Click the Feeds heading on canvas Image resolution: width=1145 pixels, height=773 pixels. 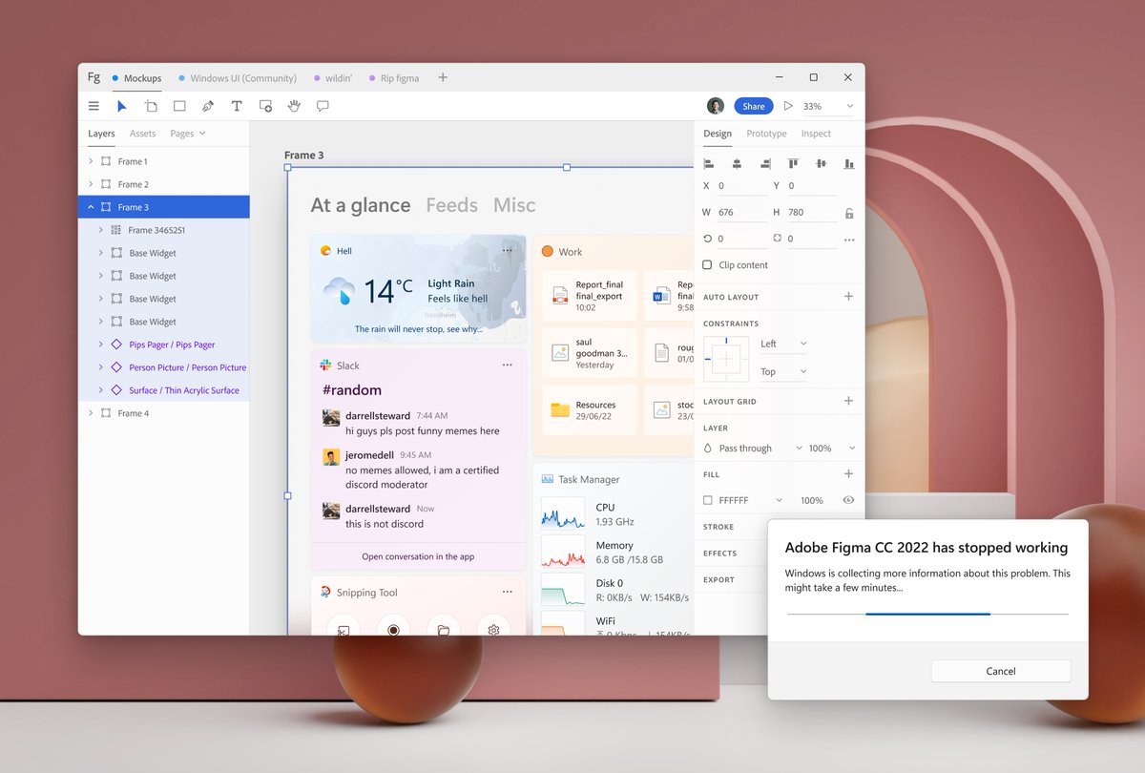pyautogui.click(x=452, y=205)
